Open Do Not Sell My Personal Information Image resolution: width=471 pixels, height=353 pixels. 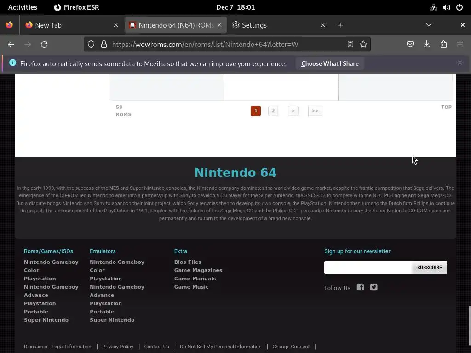coord(221,347)
